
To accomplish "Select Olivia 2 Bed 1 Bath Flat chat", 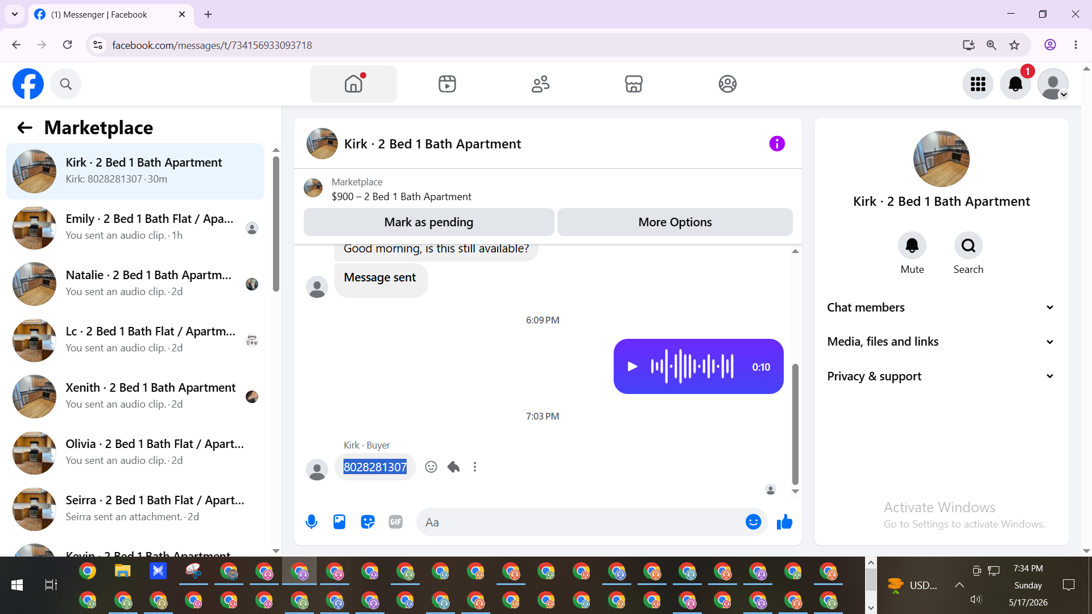I will pos(135,453).
